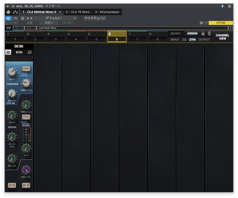Open the plugin window menu triangle
Viewport: 238px width, 198px height.
pos(8,6)
